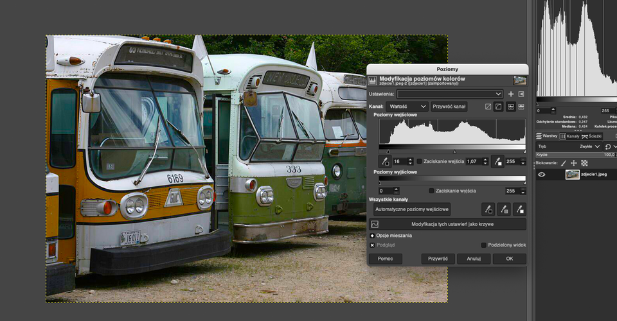Click Przywróć kanał button
The image size is (617, 321).
point(449,107)
